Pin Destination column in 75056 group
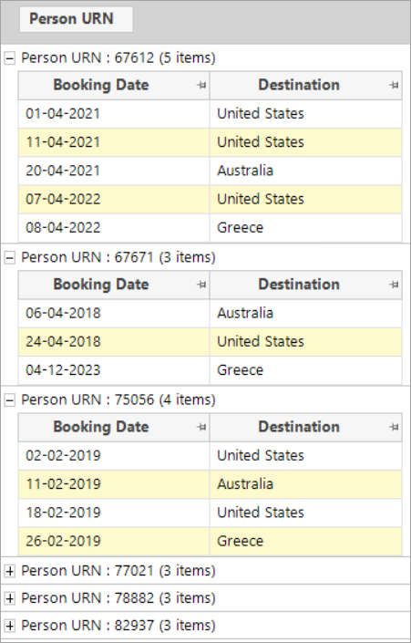411x643 pixels. [x=394, y=428]
